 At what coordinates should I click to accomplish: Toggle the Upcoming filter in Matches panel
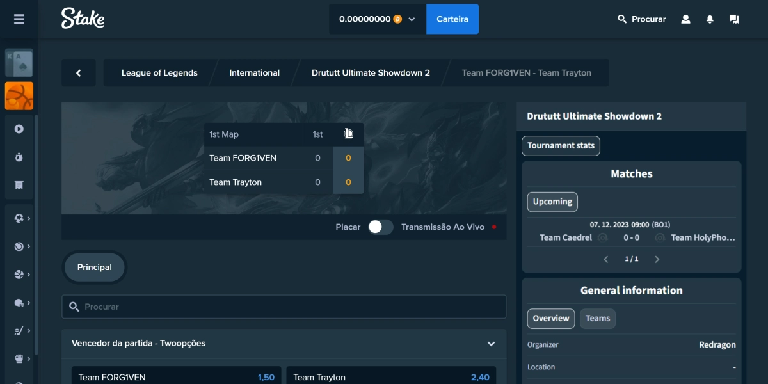coord(552,202)
